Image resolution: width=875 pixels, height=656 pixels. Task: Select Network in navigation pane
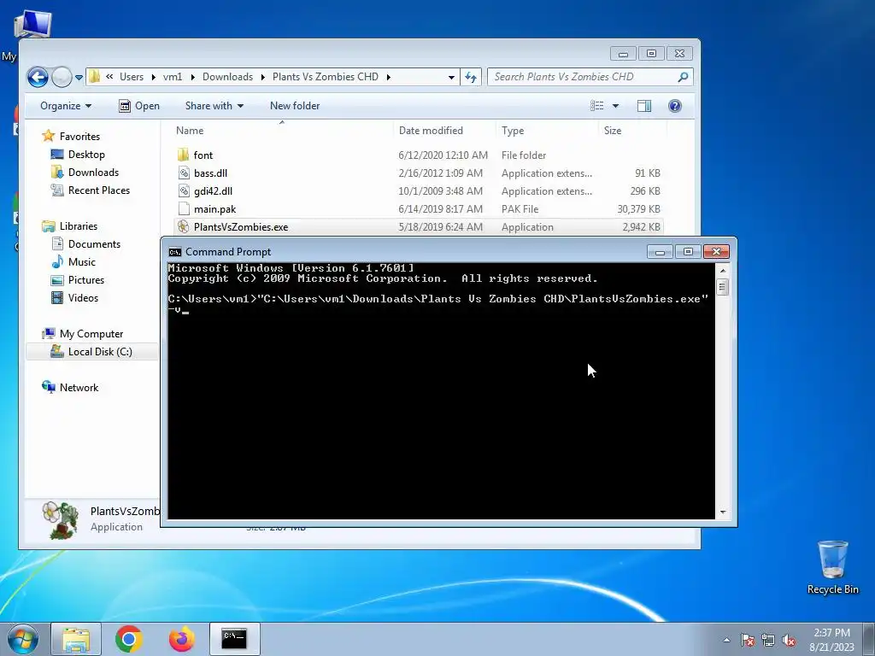pyautogui.click(x=79, y=388)
